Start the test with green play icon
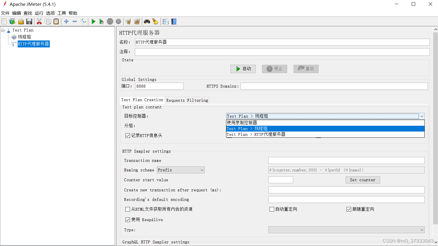This screenshot has width=438, height=246. pos(93,21)
